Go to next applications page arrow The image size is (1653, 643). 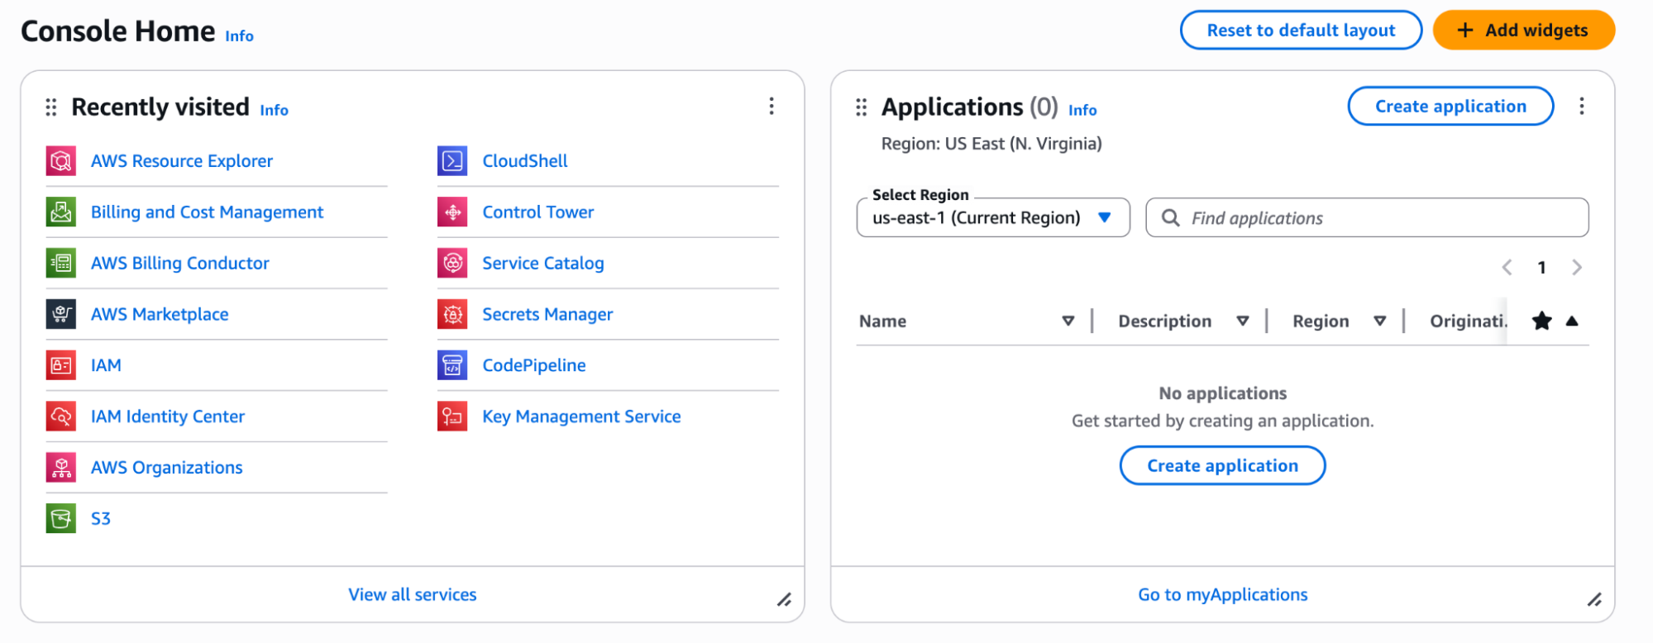point(1576,267)
